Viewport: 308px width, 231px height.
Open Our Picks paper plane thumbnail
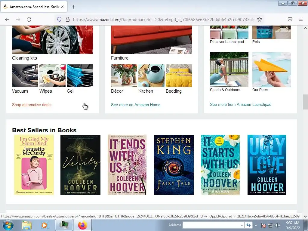click(272, 70)
